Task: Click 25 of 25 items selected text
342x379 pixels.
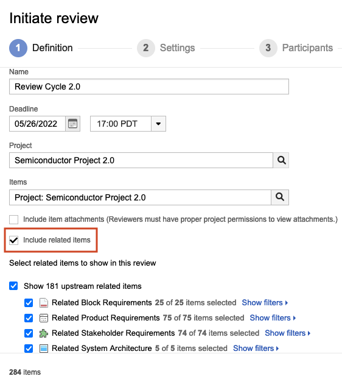Action: click(195, 303)
